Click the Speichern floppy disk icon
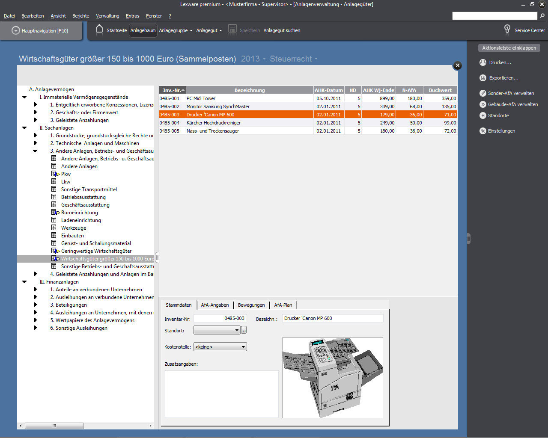This screenshot has width=548, height=438. (x=232, y=30)
